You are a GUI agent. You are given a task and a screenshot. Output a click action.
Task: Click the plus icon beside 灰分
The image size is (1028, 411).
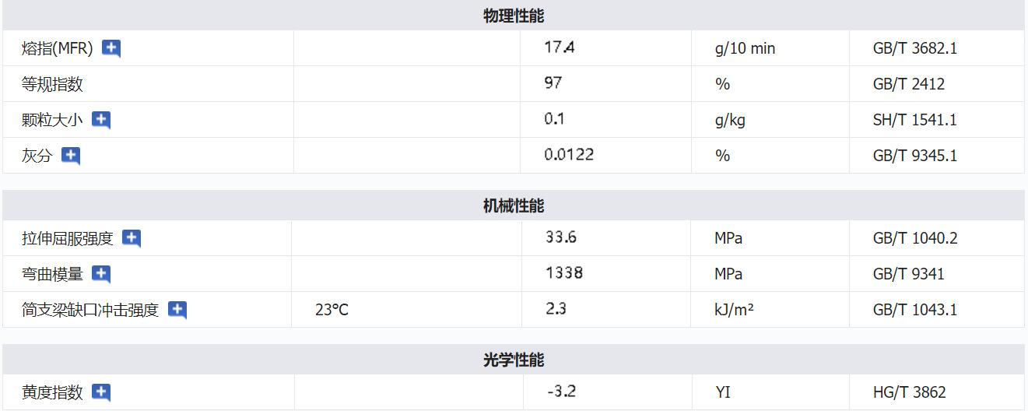point(71,156)
